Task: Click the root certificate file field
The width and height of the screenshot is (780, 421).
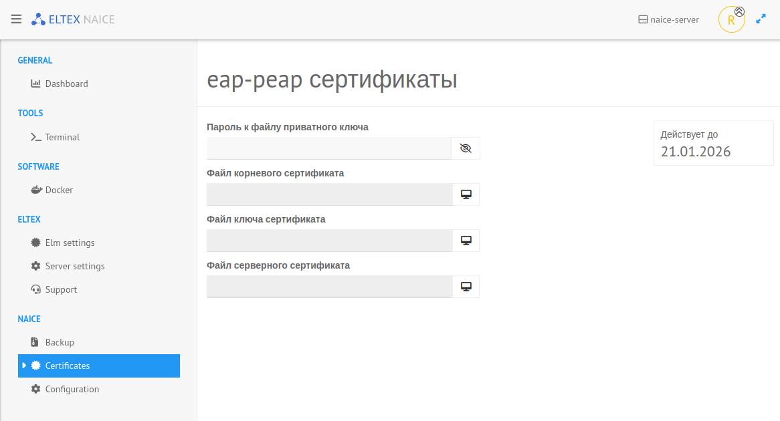Action: 329,194
